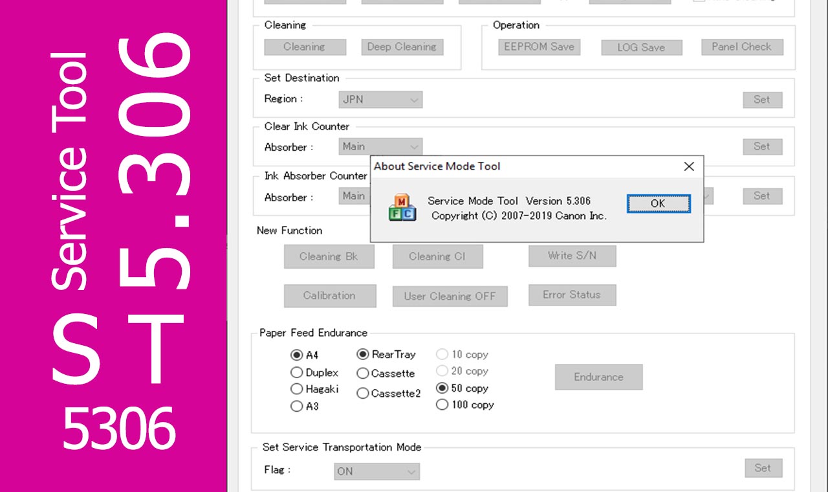Click the Endurance button
This screenshot has height=492, width=828.
(x=598, y=377)
